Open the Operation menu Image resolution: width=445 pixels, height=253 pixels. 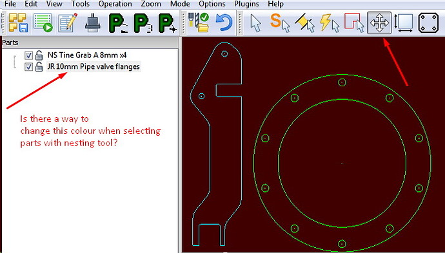pos(115,4)
